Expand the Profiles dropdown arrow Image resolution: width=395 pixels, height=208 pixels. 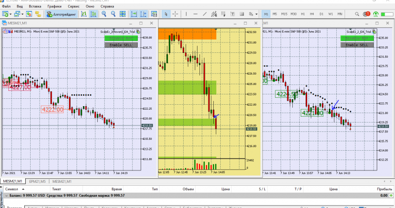pos(22,14)
